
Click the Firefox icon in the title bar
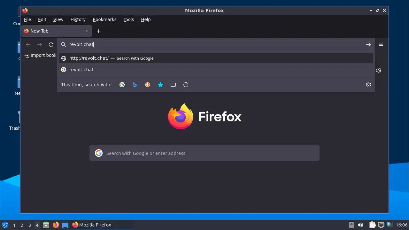pos(25,11)
